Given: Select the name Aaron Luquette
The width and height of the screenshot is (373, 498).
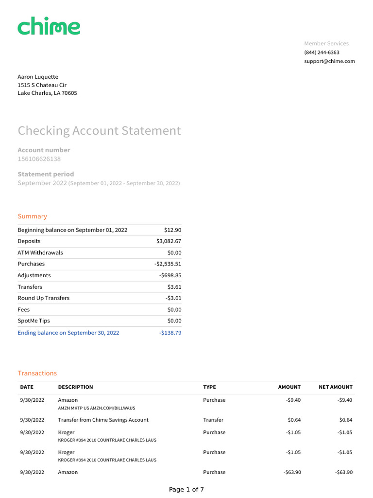Looking at the screenshot, I should tap(38, 77).
